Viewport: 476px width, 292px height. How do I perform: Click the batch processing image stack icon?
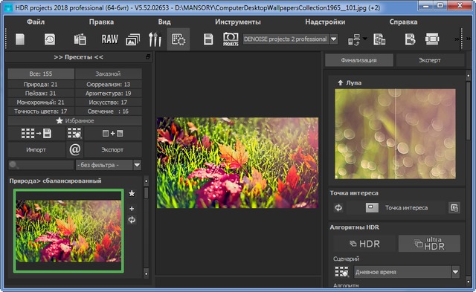click(x=132, y=39)
